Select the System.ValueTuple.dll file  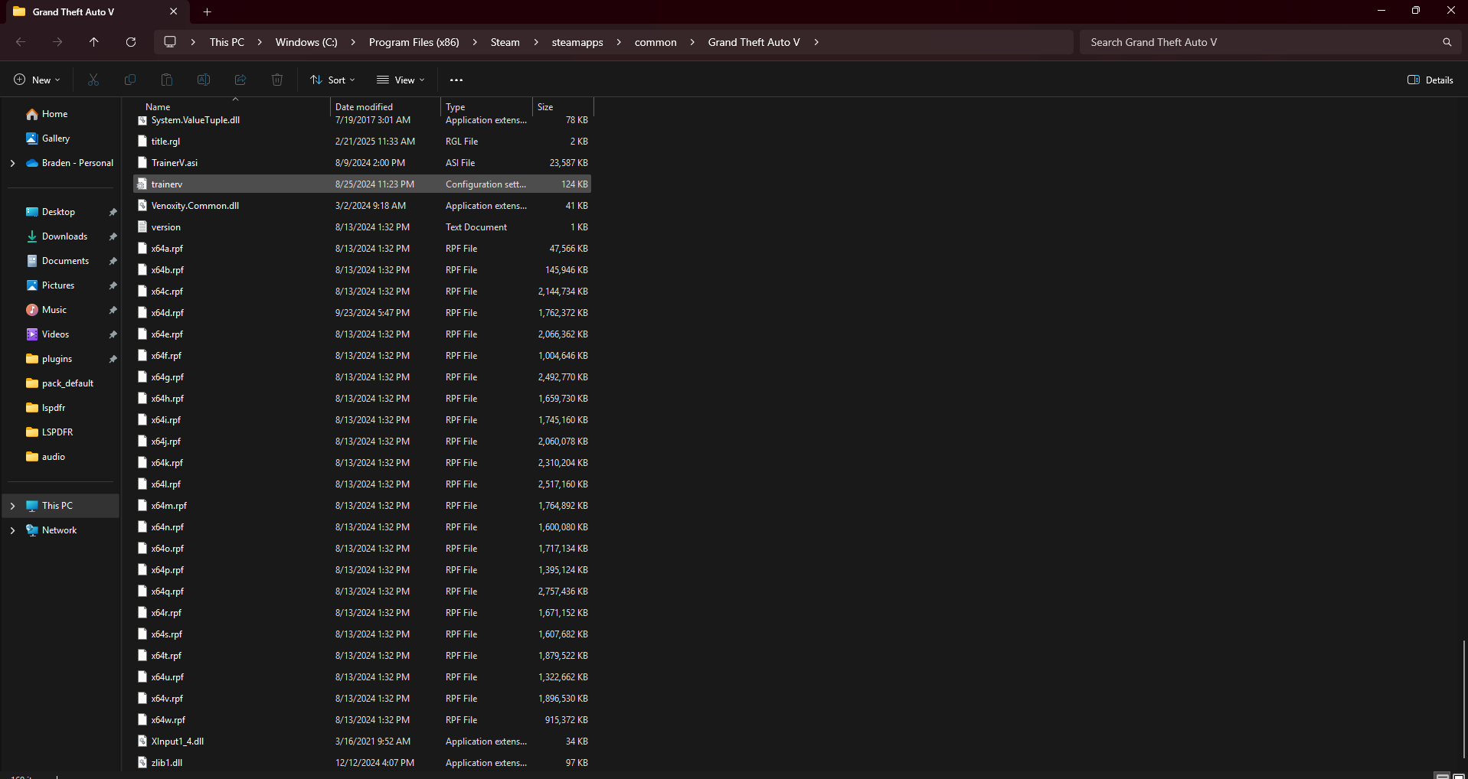362,120
